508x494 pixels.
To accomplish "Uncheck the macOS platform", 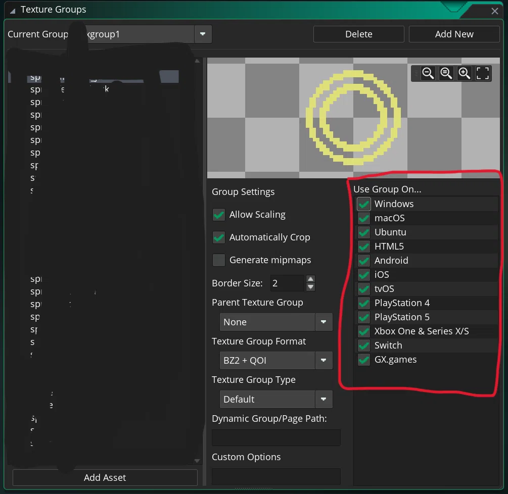I will coord(363,218).
